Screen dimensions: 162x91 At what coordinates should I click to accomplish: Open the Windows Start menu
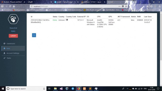click(x=3, y=89)
